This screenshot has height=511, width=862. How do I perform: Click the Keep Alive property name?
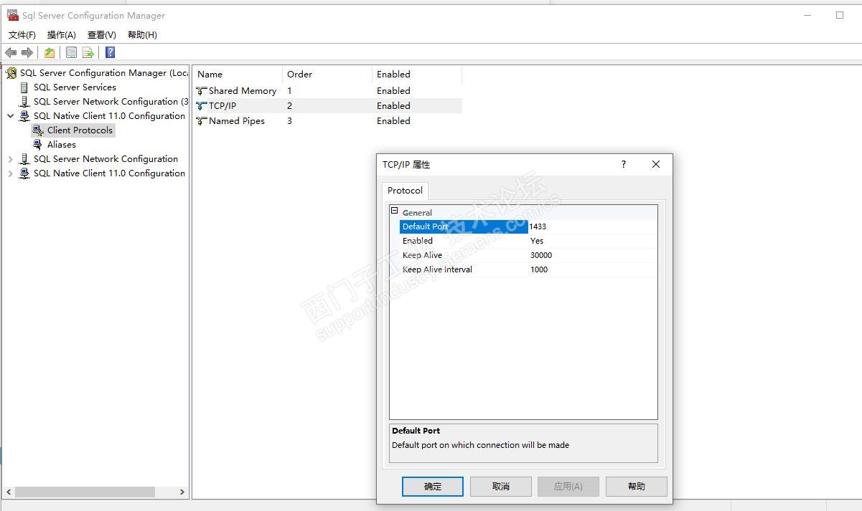pos(422,255)
